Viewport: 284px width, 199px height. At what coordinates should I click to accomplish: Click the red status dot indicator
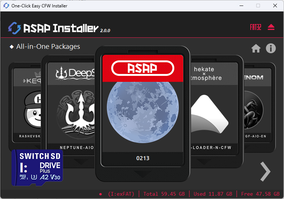pyautogui.click(x=100, y=194)
